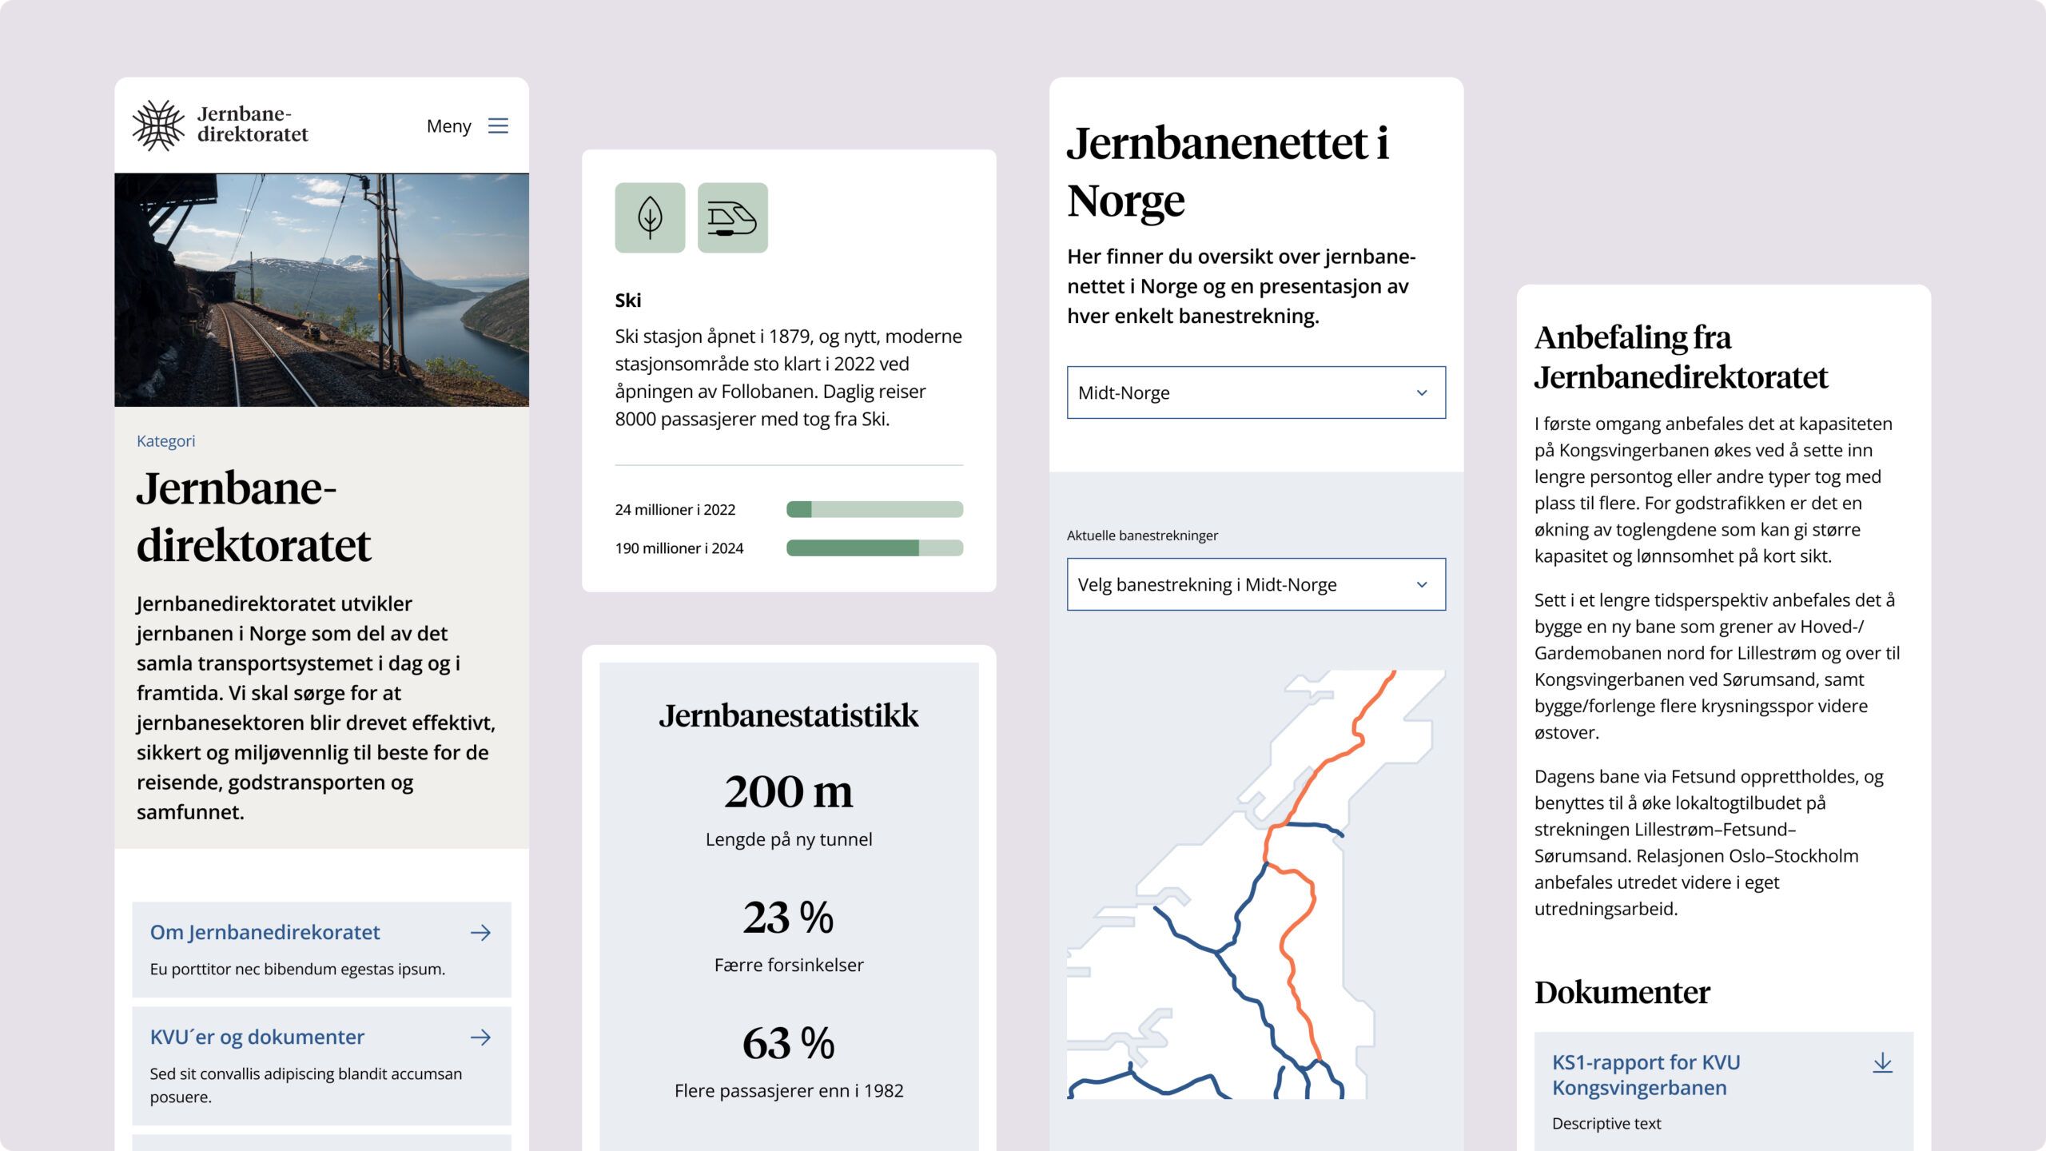Open the Meny menu label
The image size is (2046, 1151).
click(448, 126)
